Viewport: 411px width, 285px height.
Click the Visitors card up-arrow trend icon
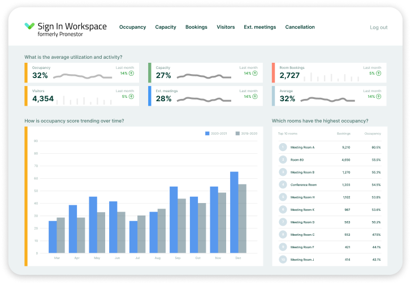click(131, 97)
